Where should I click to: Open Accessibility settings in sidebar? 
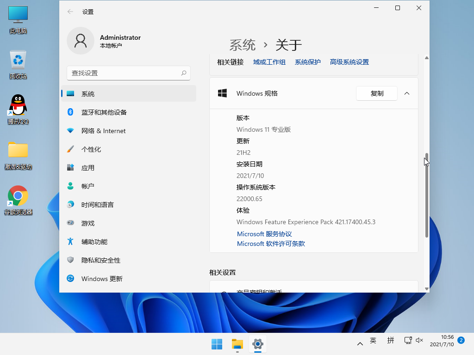pyautogui.click(x=94, y=242)
